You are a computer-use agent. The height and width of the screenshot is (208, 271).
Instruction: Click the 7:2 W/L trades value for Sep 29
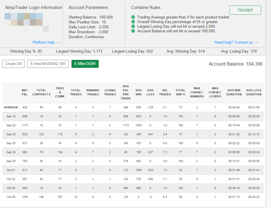(x=165, y=152)
